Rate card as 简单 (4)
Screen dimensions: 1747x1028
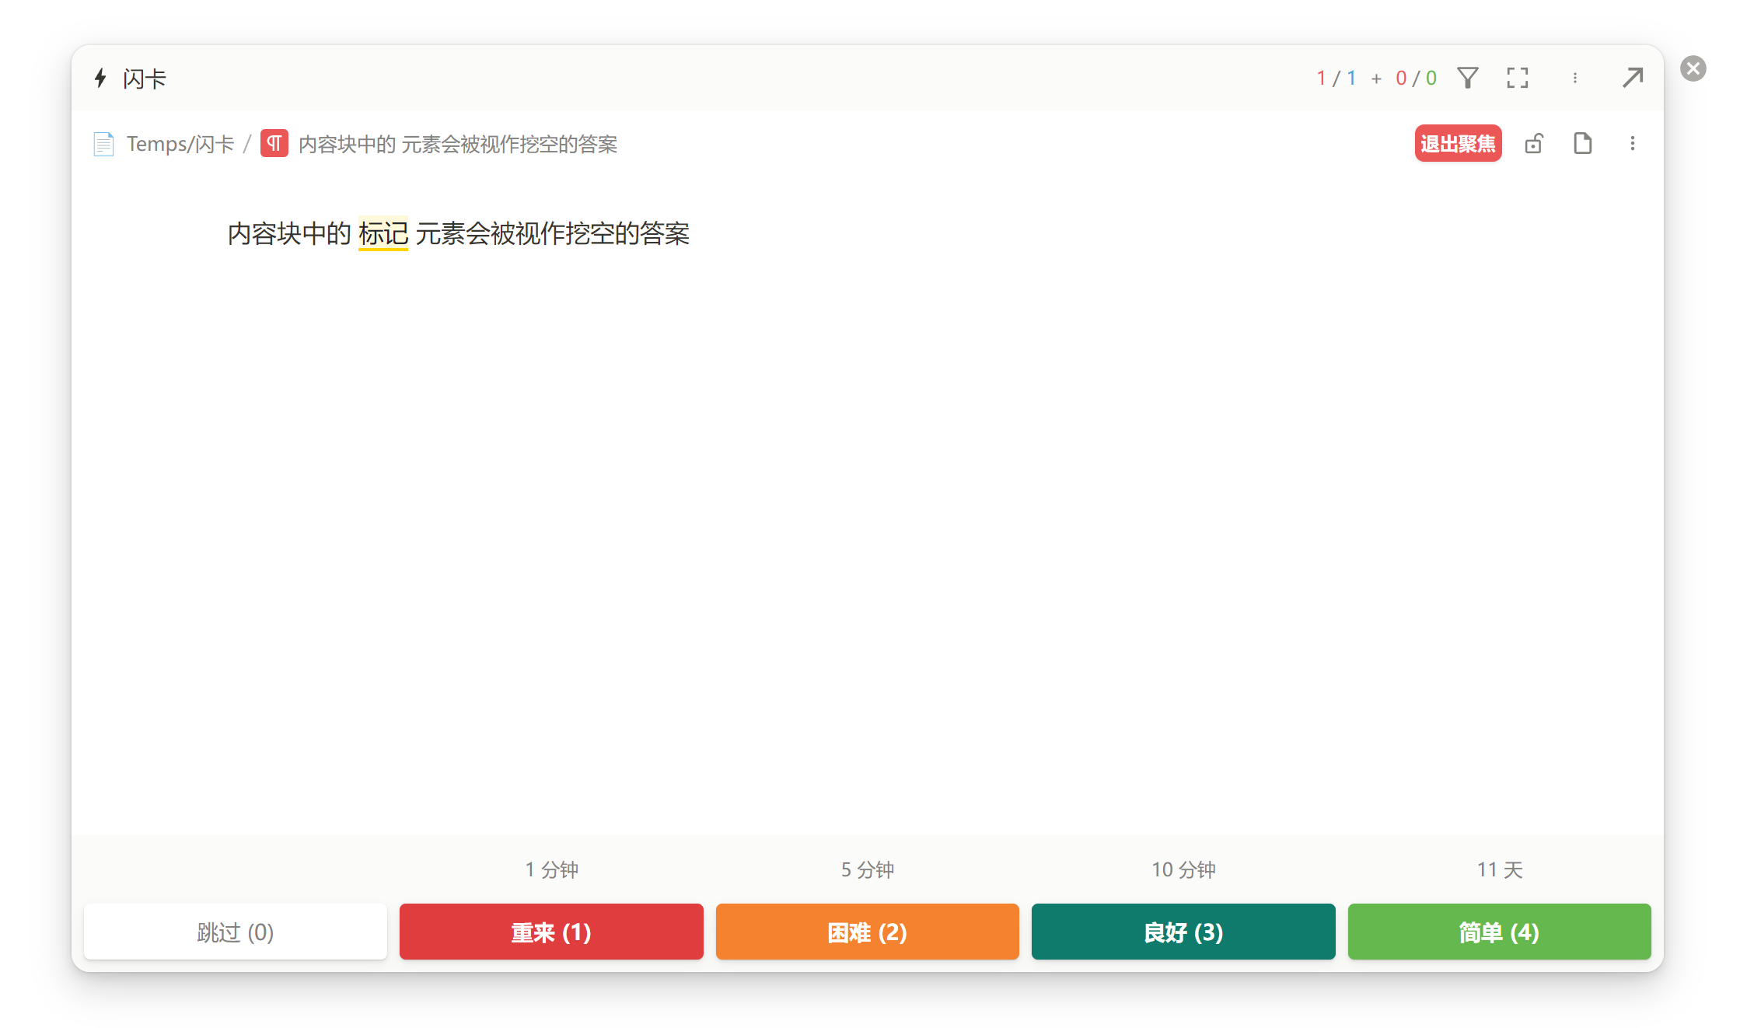[x=1498, y=932]
